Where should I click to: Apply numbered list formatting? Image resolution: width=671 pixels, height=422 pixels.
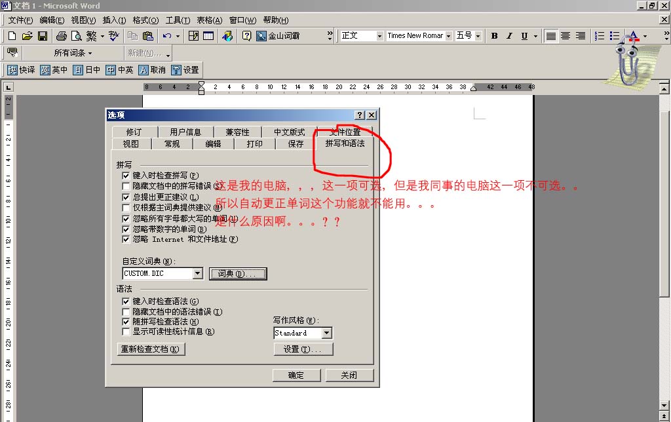tap(600, 36)
